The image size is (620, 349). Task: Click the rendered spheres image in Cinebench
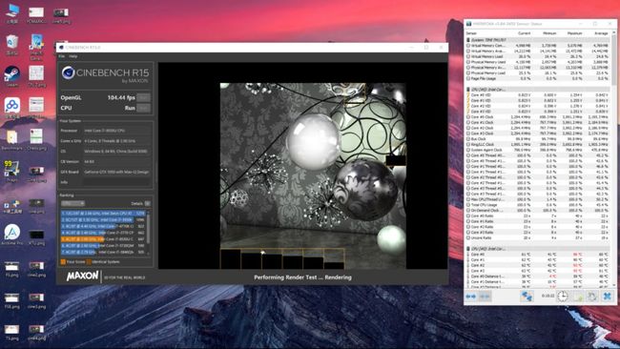(313, 175)
